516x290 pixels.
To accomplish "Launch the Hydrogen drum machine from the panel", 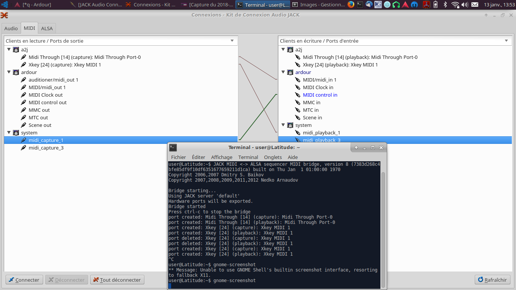I will 378,5.
